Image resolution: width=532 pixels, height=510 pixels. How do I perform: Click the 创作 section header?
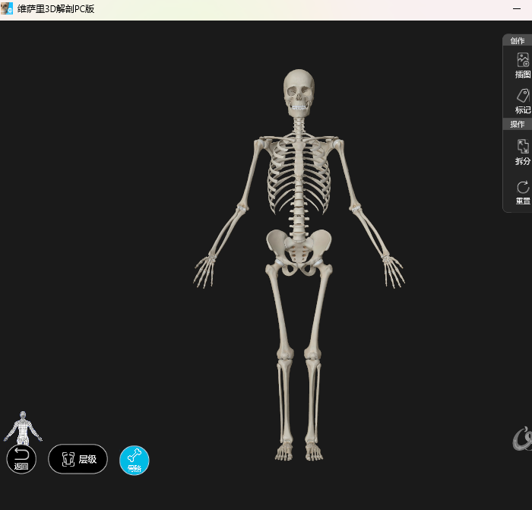coord(518,40)
